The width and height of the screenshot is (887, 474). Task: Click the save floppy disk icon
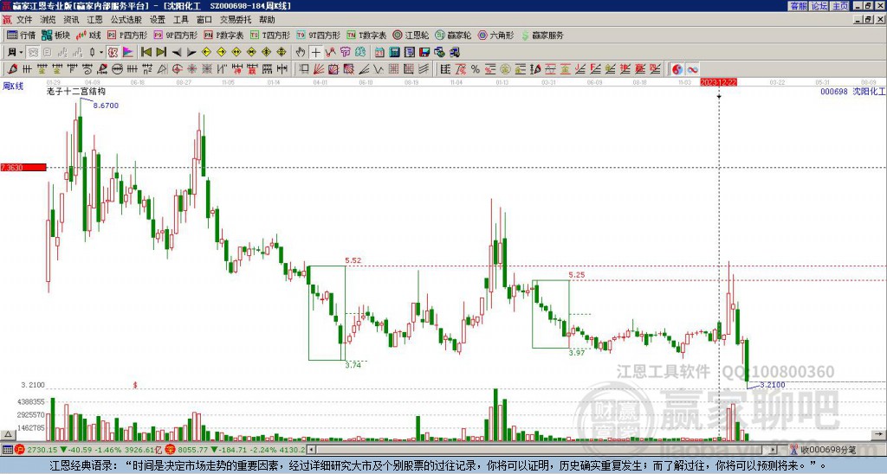pos(424,53)
